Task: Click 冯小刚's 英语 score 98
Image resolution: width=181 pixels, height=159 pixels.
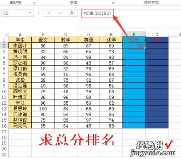Action: coord(88,57)
